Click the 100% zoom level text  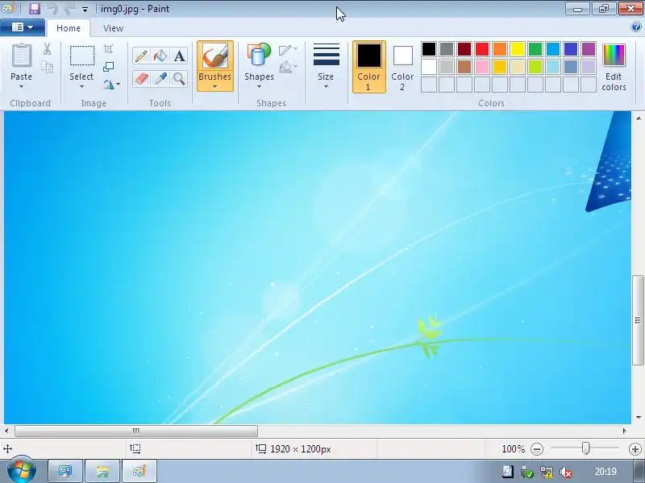513,449
